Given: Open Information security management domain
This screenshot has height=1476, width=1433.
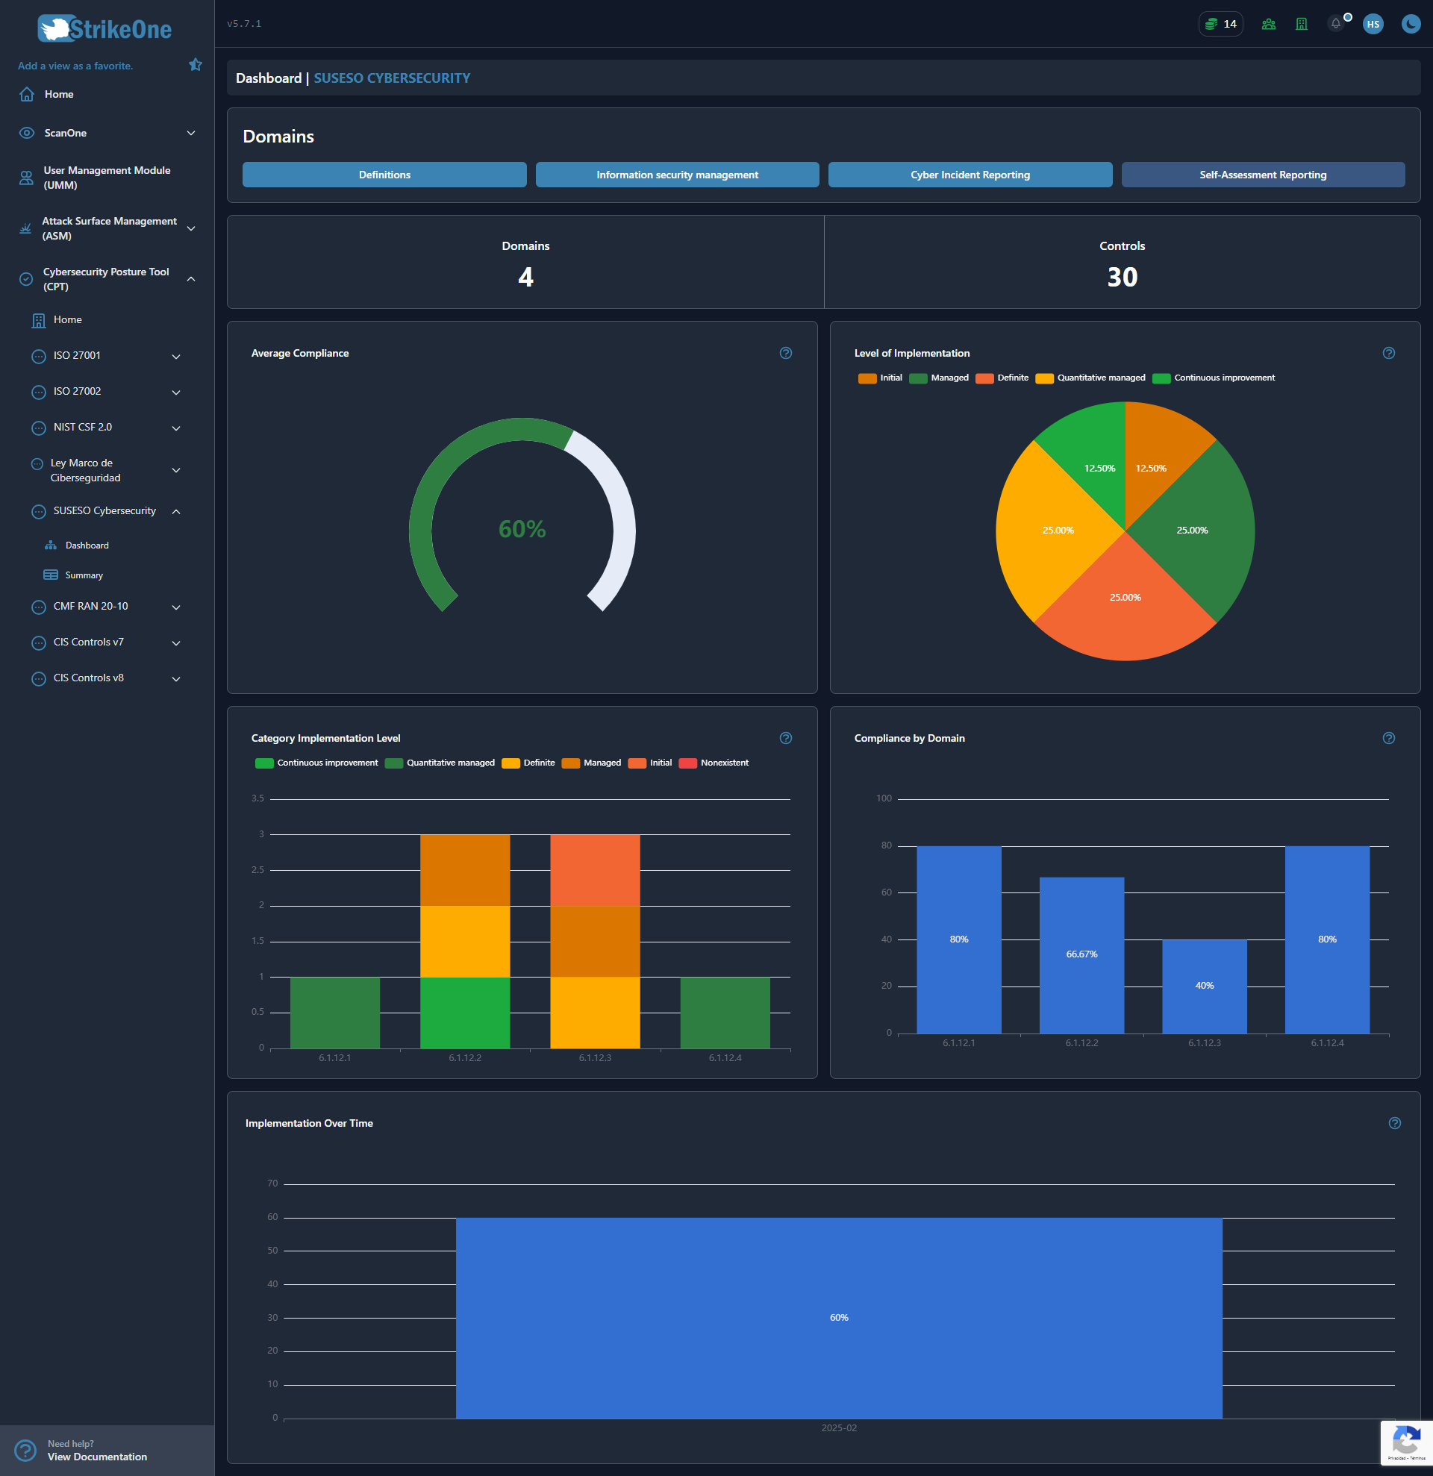Looking at the screenshot, I should click(677, 175).
